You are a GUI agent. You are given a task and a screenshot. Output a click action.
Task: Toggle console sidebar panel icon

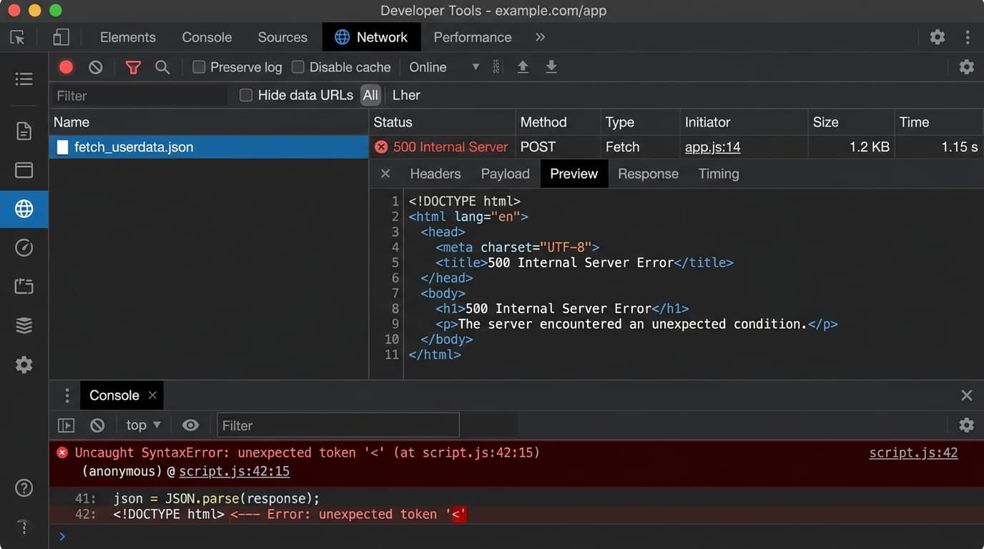66,425
